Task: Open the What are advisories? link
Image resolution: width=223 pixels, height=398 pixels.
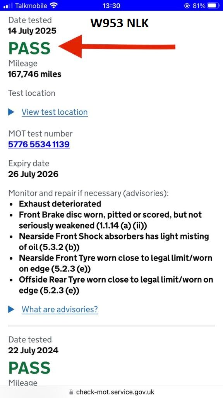Action: tap(60, 309)
